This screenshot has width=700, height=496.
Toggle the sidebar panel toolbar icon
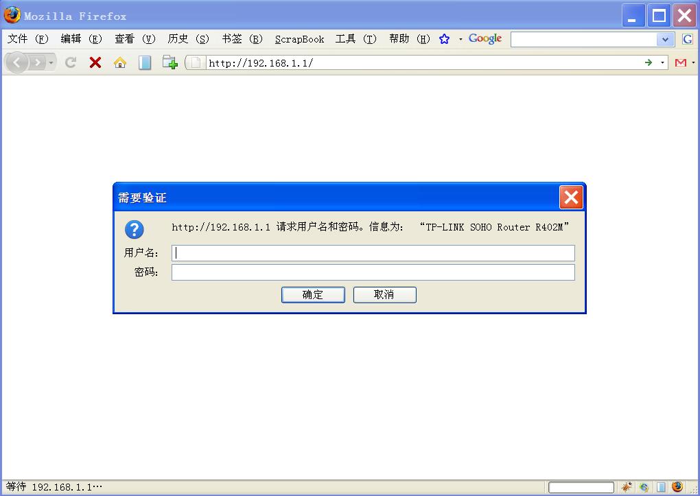click(145, 62)
